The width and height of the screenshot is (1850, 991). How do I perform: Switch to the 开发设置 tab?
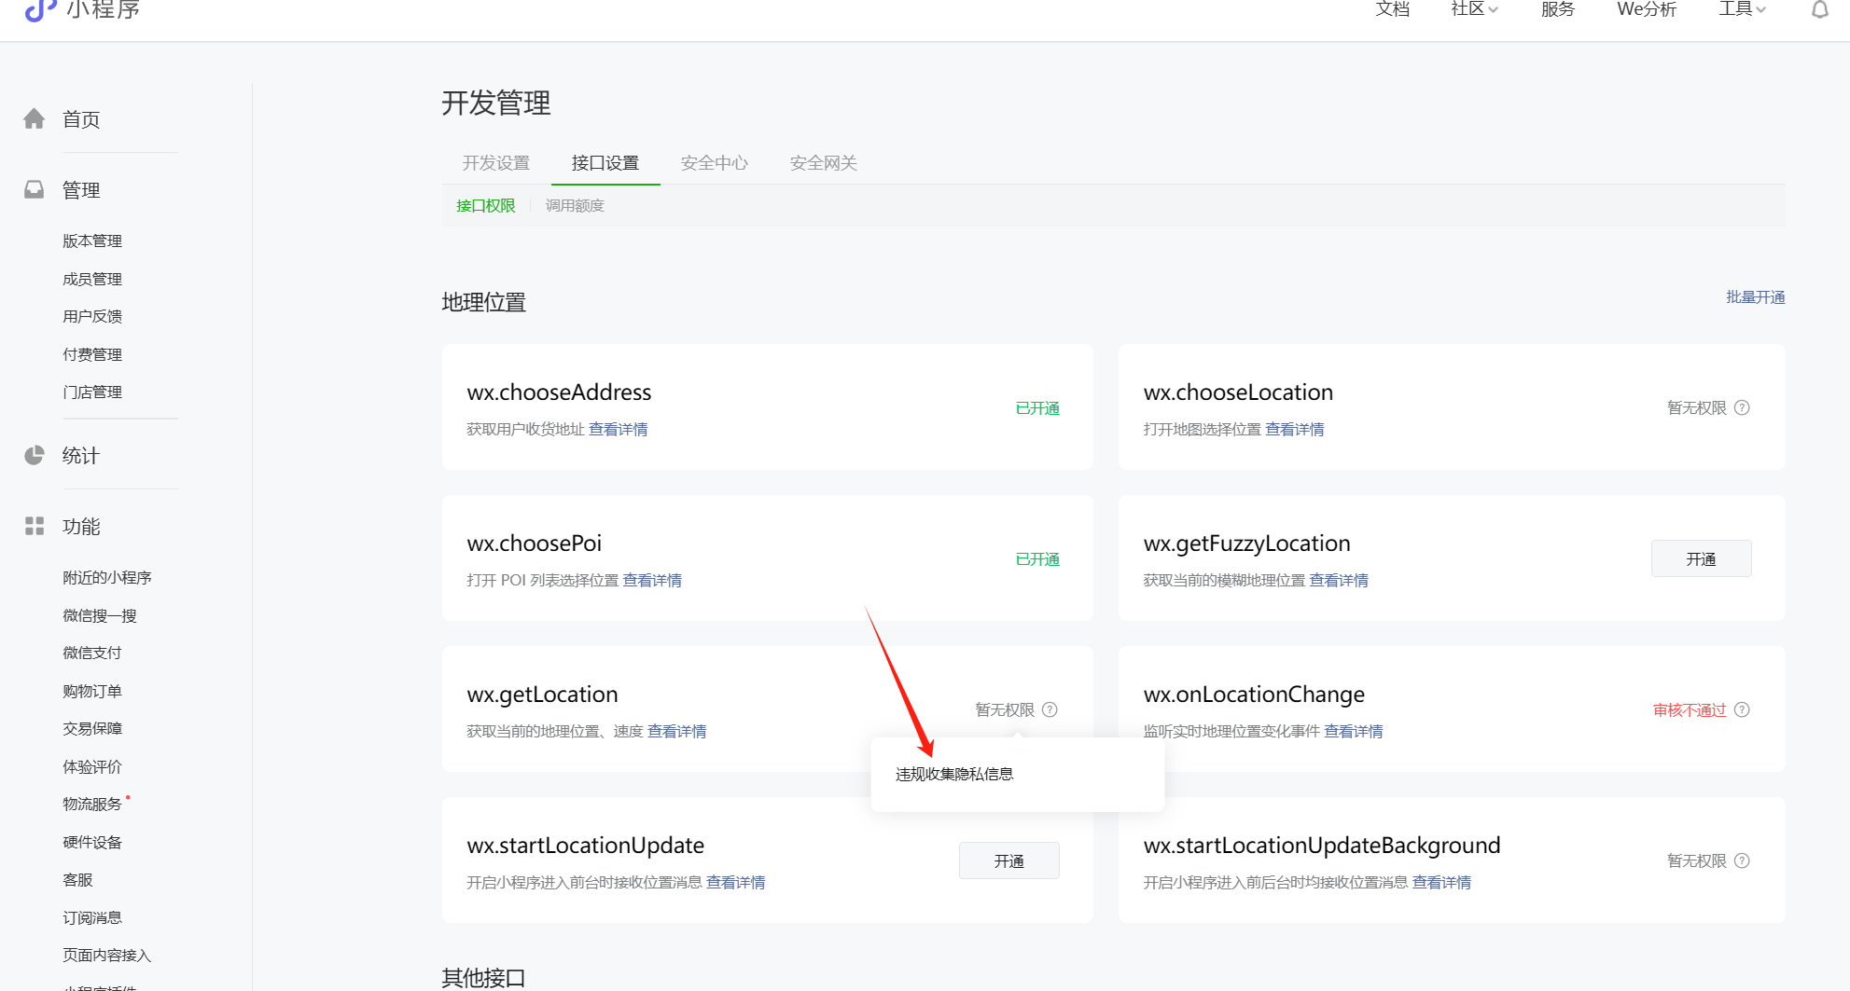496,163
